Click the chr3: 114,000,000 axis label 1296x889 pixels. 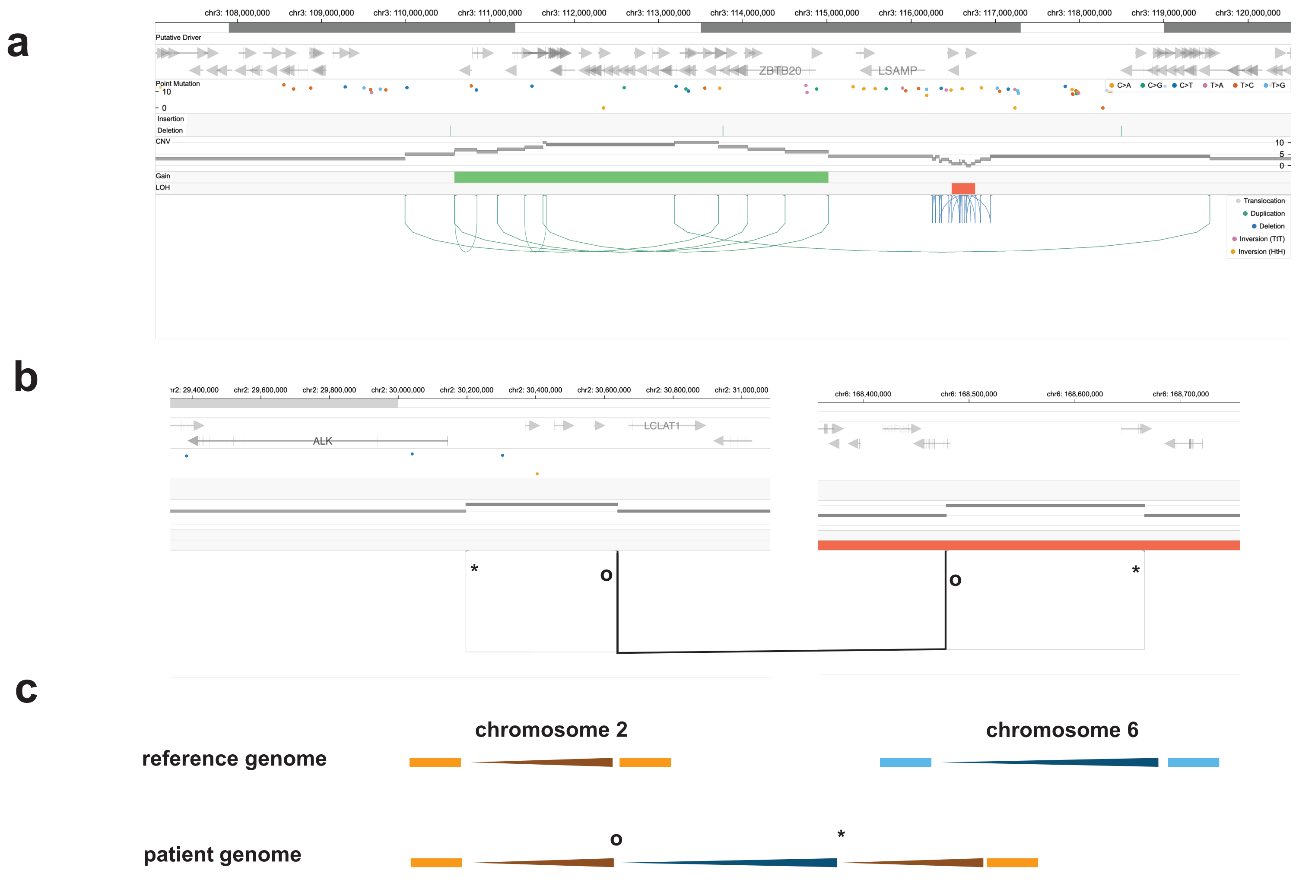[x=742, y=13]
